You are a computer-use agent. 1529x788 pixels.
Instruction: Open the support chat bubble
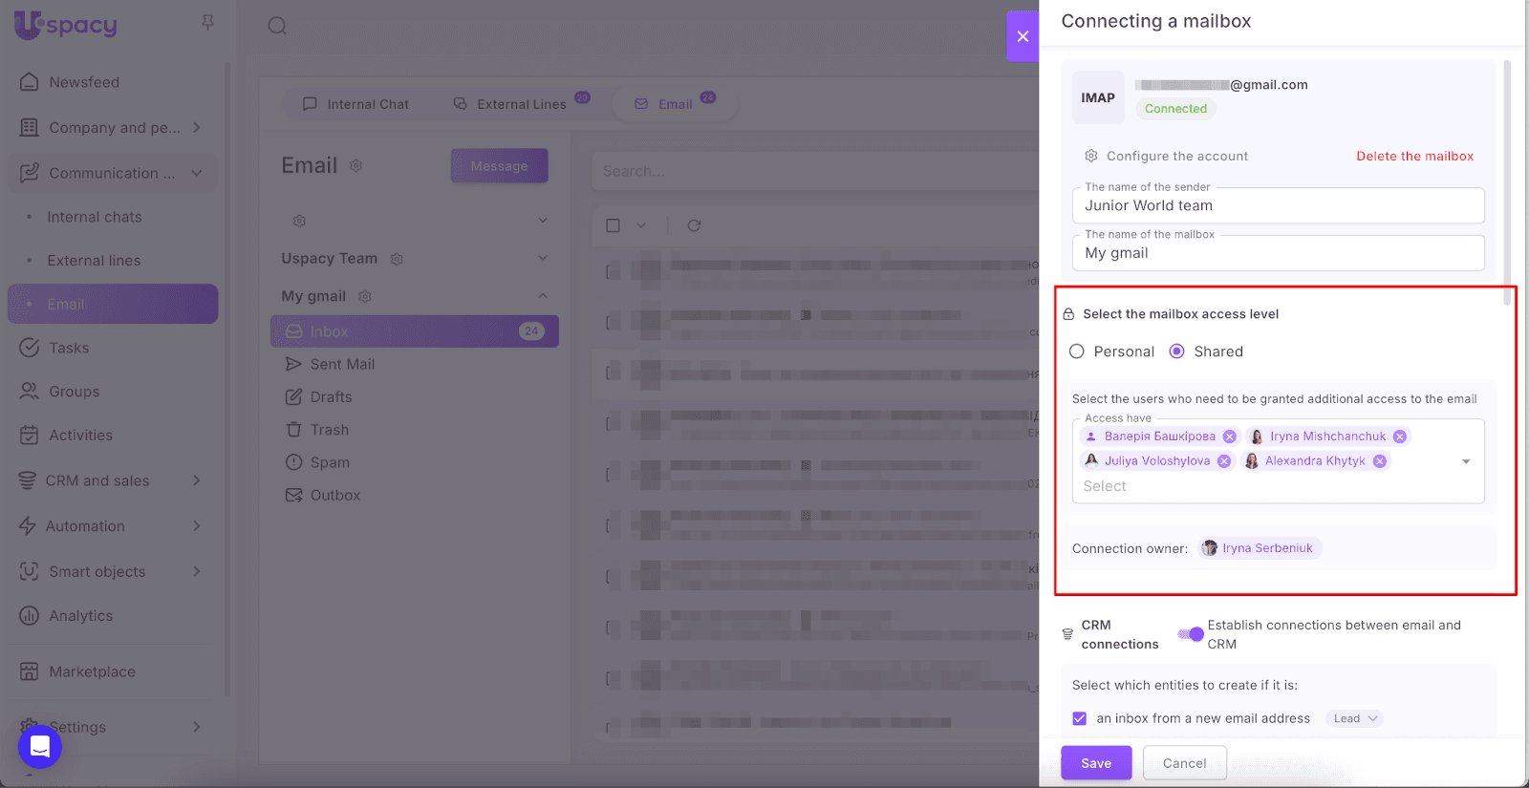pos(40,746)
